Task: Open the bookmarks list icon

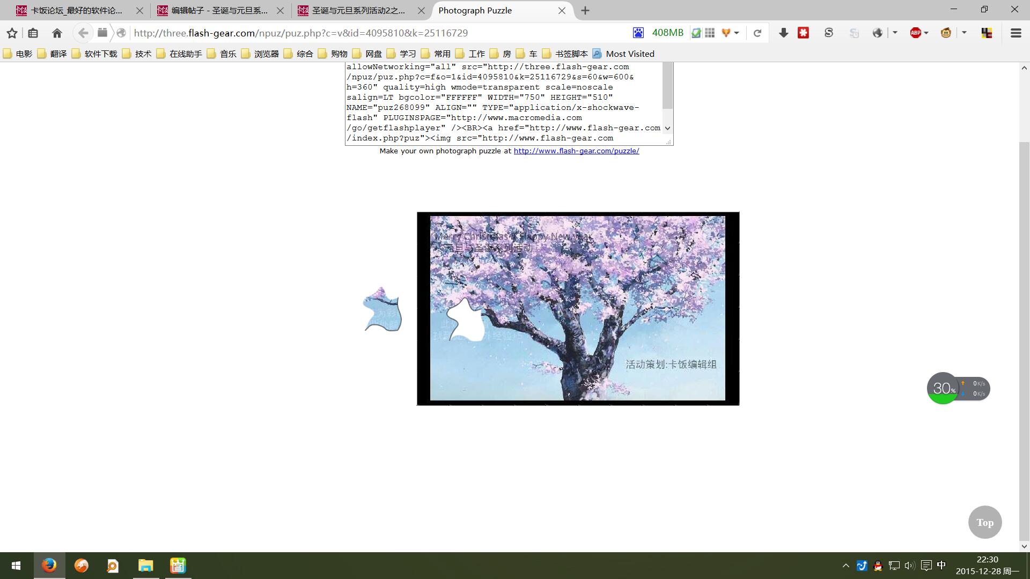Action: (33, 33)
